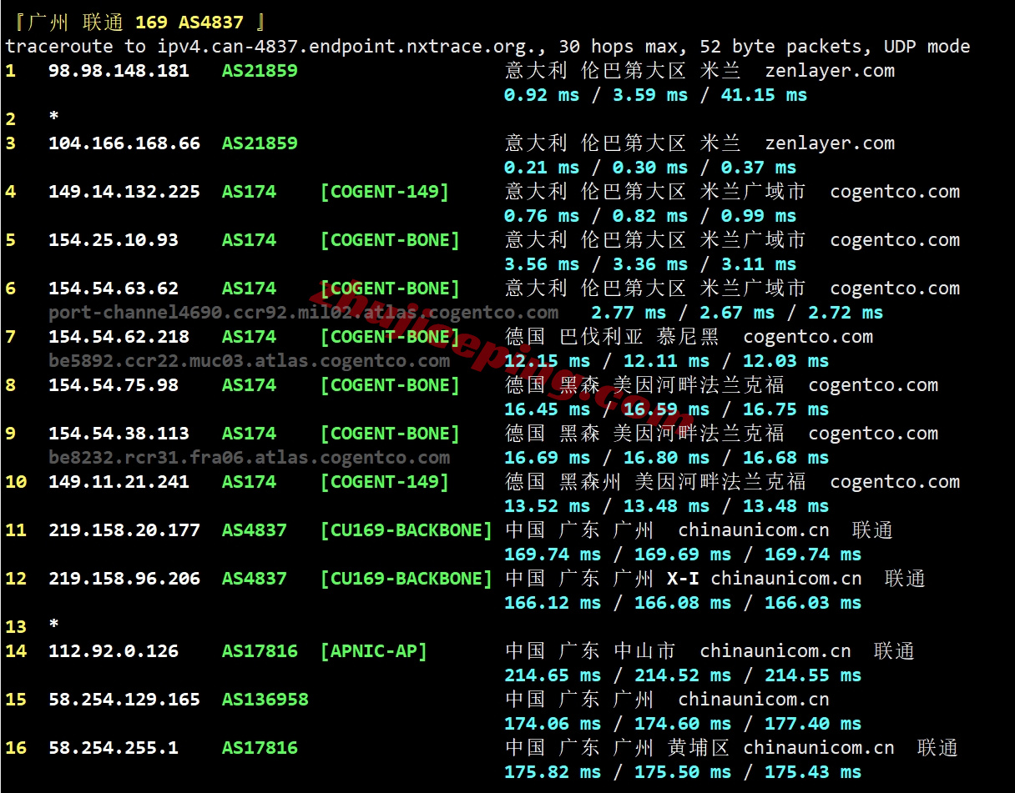The width and height of the screenshot is (1015, 793).
Task: Click 黄埔区 on the final hop row
Action: (699, 748)
